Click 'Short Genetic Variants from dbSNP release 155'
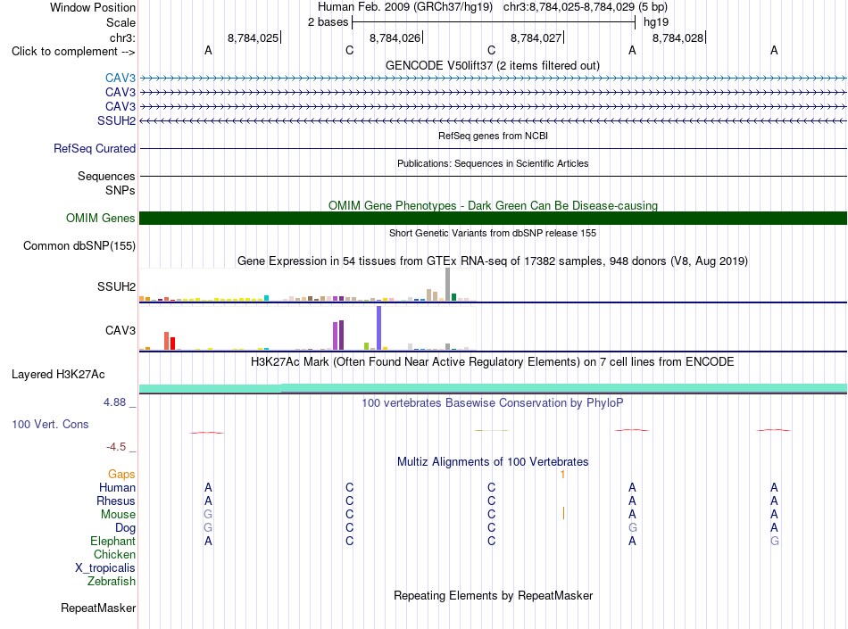The width and height of the screenshot is (848, 629). [493, 234]
